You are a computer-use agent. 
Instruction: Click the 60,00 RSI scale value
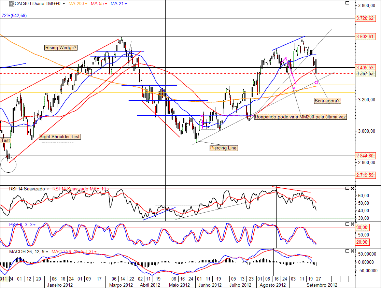coord(364,196)
